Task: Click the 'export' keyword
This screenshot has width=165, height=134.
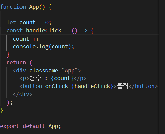Action: (x=10, y=126)
